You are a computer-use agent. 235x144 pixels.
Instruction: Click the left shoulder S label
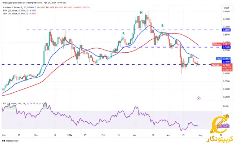(x=123, y=34)
